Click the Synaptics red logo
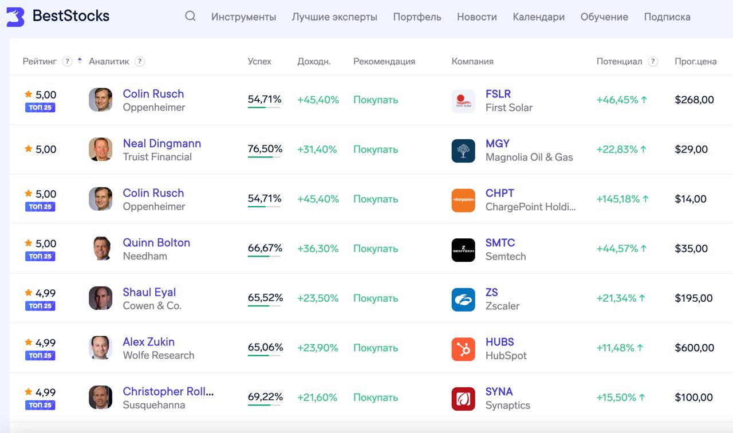Viewport: 733px width, 433px height. pyautogui.click(x=463, y=399)
